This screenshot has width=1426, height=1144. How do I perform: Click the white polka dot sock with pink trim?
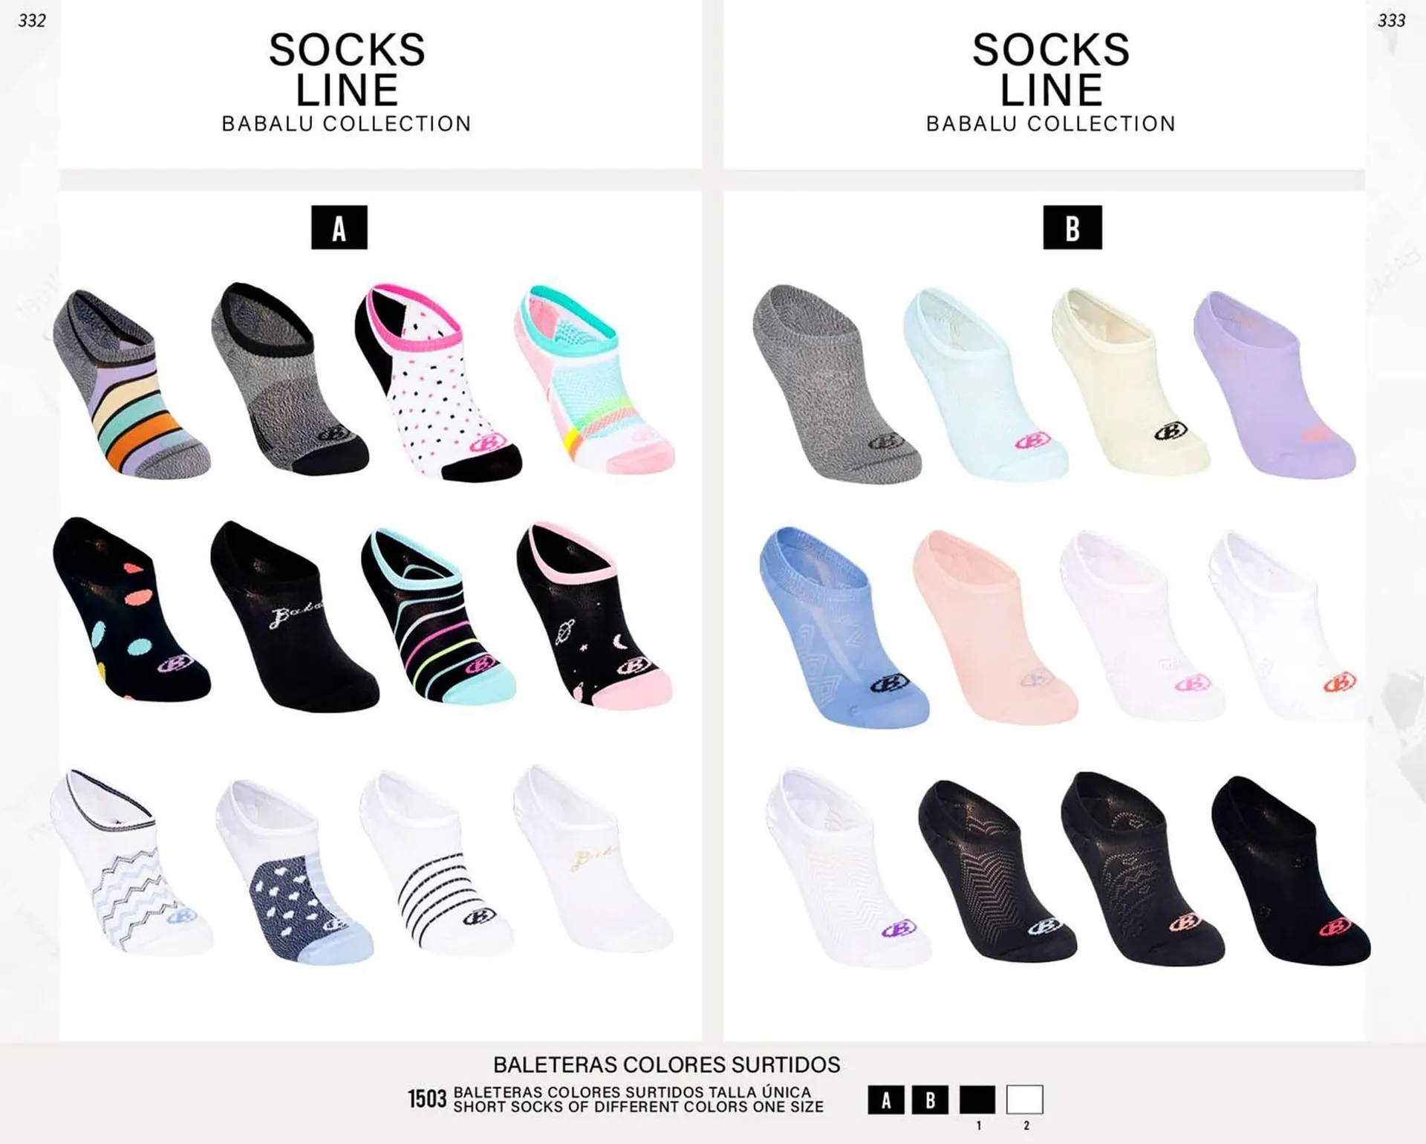point(437,382)
